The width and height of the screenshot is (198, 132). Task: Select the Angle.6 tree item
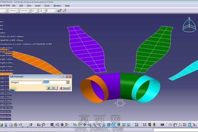(x=6, y=93)
